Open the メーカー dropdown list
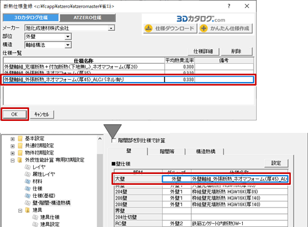Image resolution: width=308 pixels, height=227 pixels. [111, 28]
